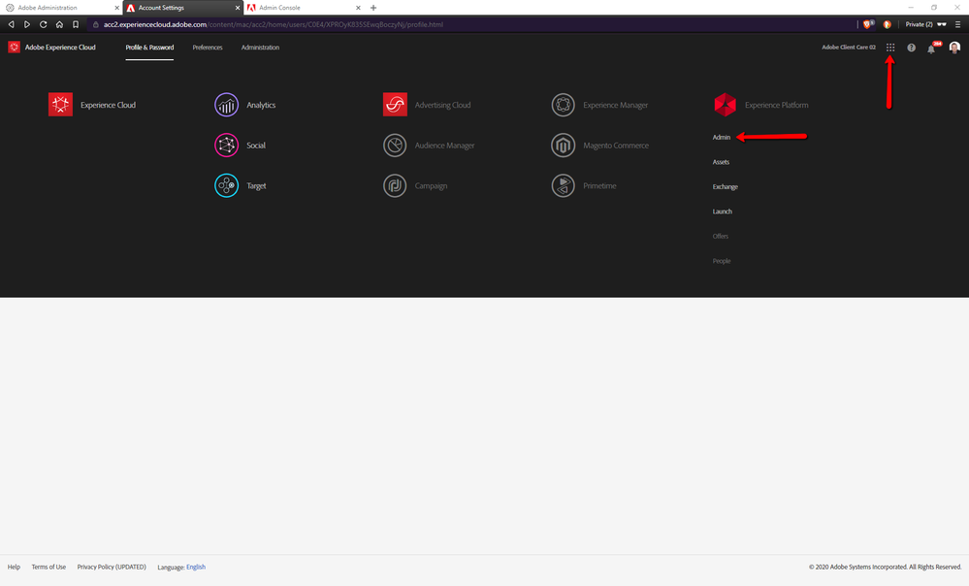This screenshot has width=969, height=586.
Task: Switch to the Preferences tab
Action: [207, 48]
